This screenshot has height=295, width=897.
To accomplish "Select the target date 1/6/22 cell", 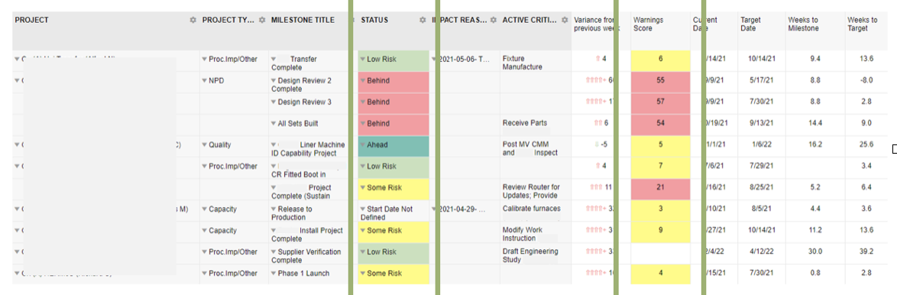I will pyautogui.click(x=761, y=147).
